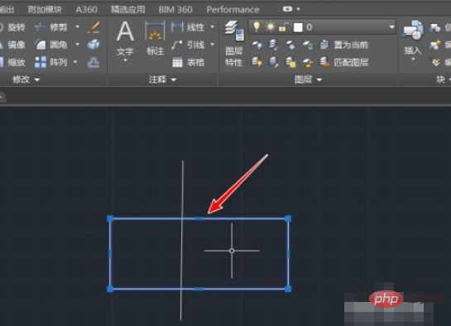
Task: Select the Rotate (旋转) tool
Action: [12, 27]
